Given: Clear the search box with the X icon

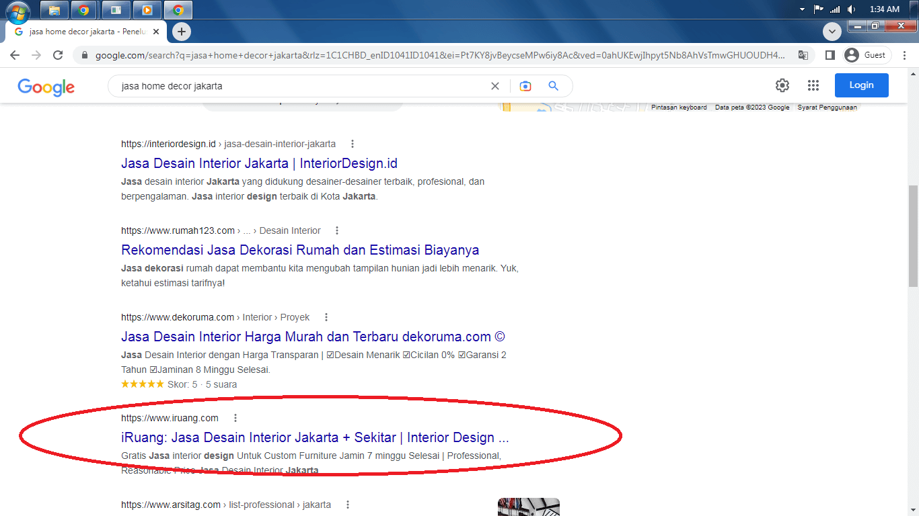Looking at the screenshot, I should coord(495,86).
